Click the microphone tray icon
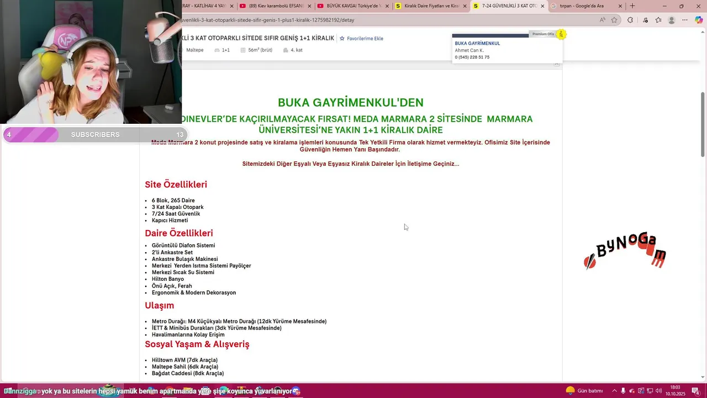The height and width of the screenshot is (398, 707). tap(623, 391)
